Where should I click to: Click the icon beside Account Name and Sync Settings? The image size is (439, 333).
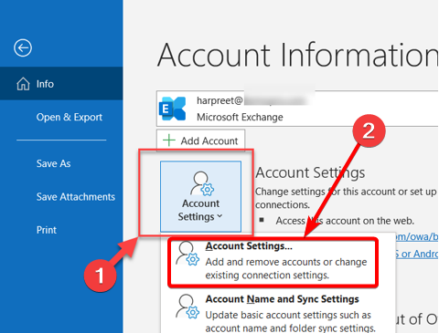(x=187, y=307)
